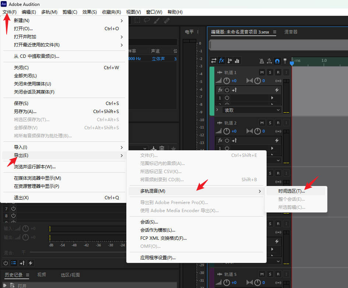Choose 应用程序设置(P)... in export submenu
The width and height of the screenshot is (348, 288).
[196, 257]
